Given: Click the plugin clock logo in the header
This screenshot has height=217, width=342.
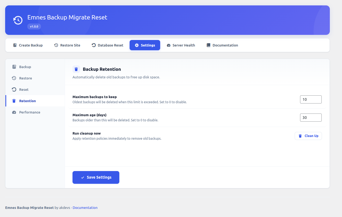Looking at the screenshot, I should pos(18,20).
